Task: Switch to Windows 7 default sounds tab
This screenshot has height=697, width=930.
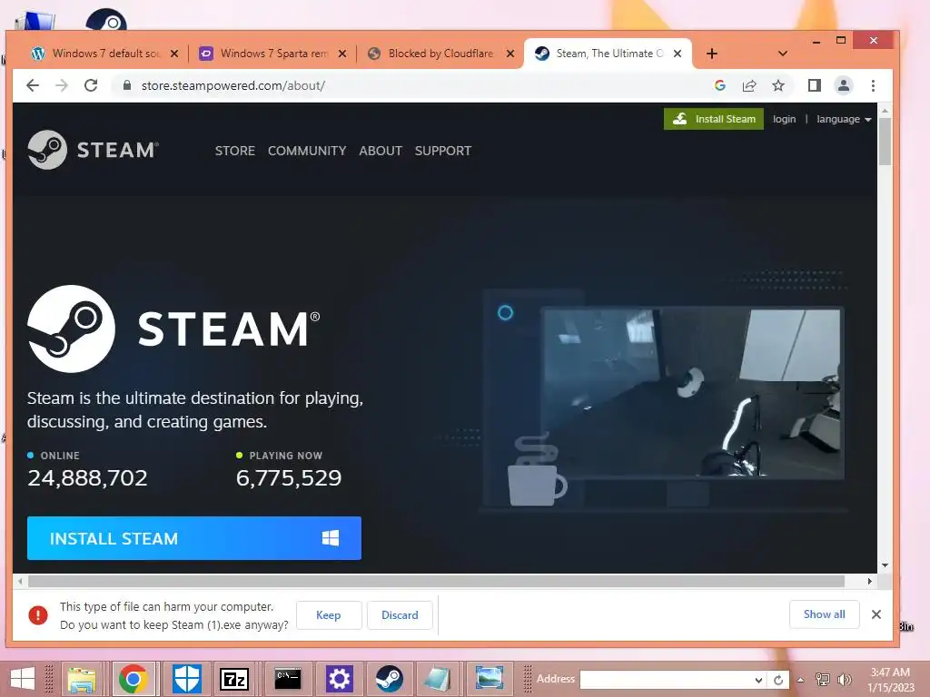Action: (105, 54)
